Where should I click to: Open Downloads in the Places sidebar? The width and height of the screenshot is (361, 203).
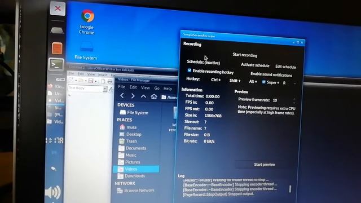pyautogui.click(x=131, y=176)
